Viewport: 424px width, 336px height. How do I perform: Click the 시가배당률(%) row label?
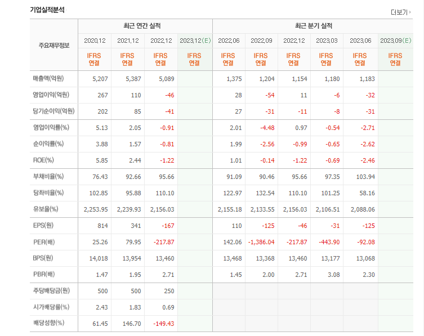[x=51, y=307]
